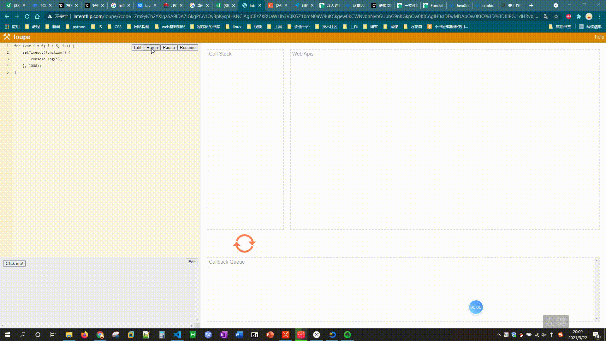Pause the code execution
The height and width of the screenshot is (341, 606).
[x=169, y=47]
